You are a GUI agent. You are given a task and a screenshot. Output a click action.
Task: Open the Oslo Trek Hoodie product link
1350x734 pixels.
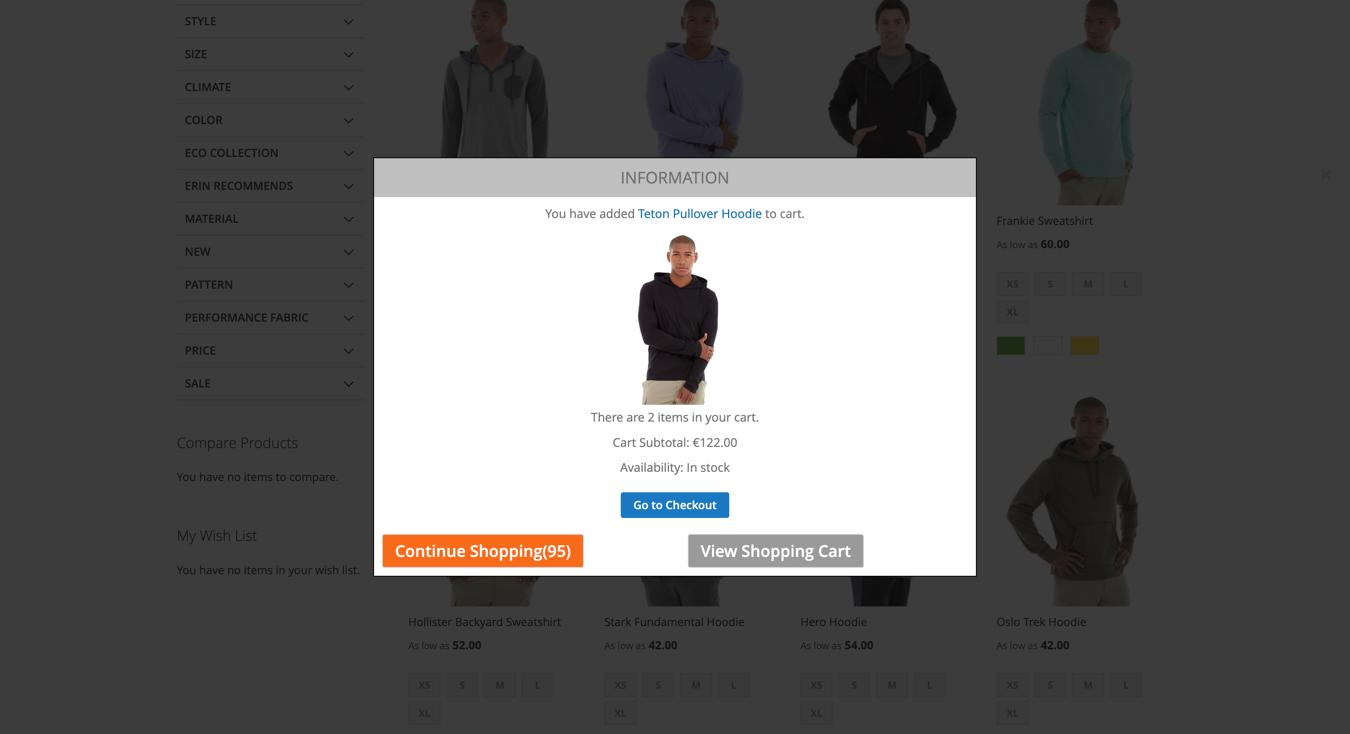[1041, 622]
